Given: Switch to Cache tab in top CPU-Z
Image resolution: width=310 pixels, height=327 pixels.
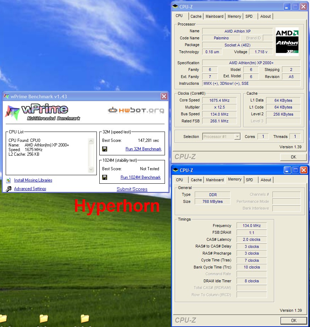Looking at the screenshot, I should [196, 16].
